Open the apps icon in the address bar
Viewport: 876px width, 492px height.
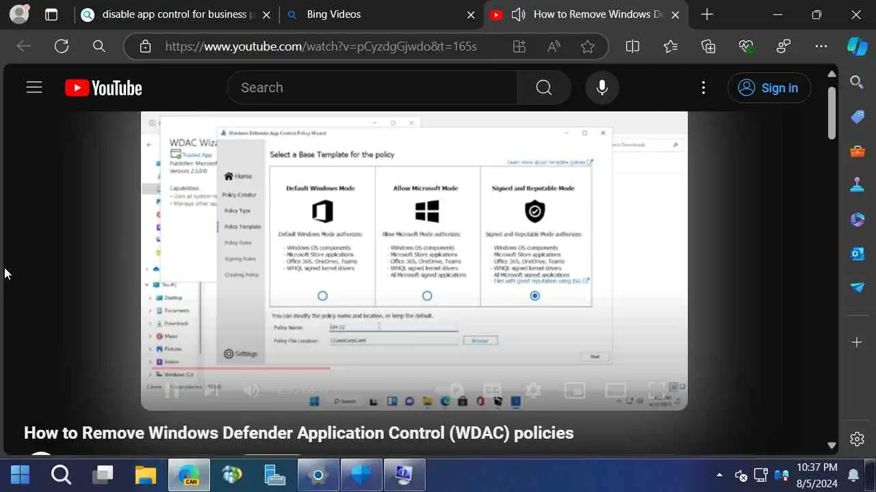(519, 46)
